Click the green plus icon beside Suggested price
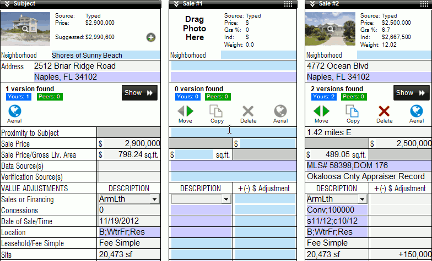The width and height of the screenshot is (432, 261). (150, 37)
